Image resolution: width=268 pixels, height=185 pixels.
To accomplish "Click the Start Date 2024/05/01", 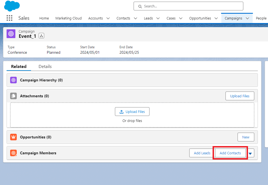I will pos(90,52).
